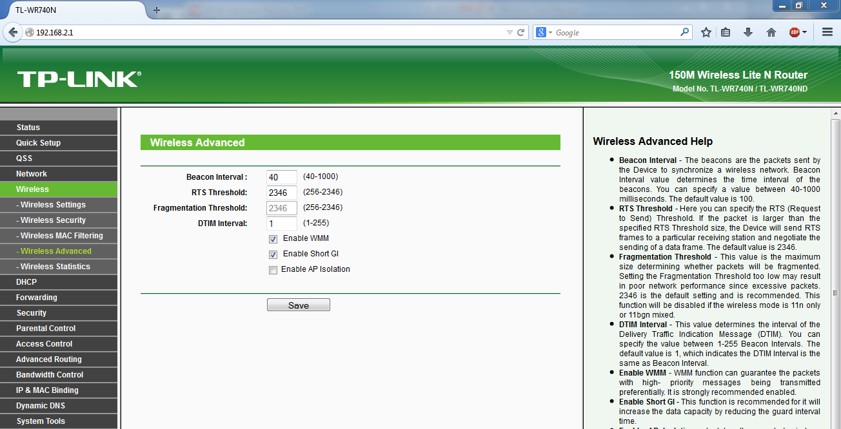Expand the Adblock Plus dropdown arrow
The height and width of the screenshot is (429, 841).
click(804, 32)
